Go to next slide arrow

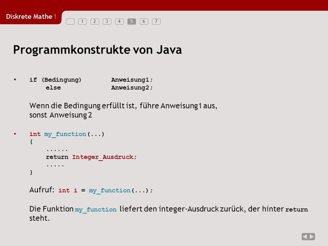point(312,236)
